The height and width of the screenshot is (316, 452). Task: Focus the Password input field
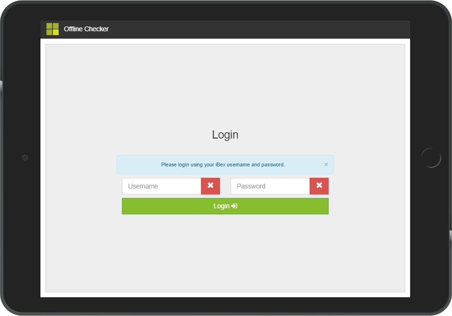click(270, 186)
